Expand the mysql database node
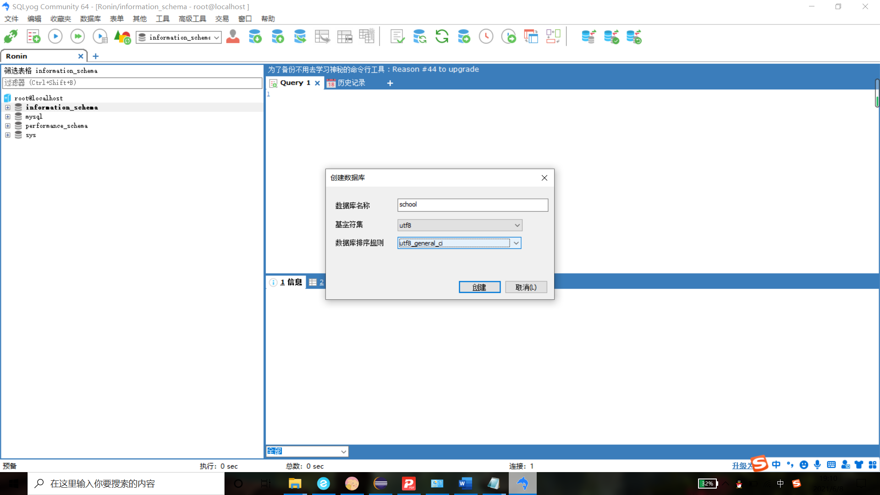 tap(8, 116)
